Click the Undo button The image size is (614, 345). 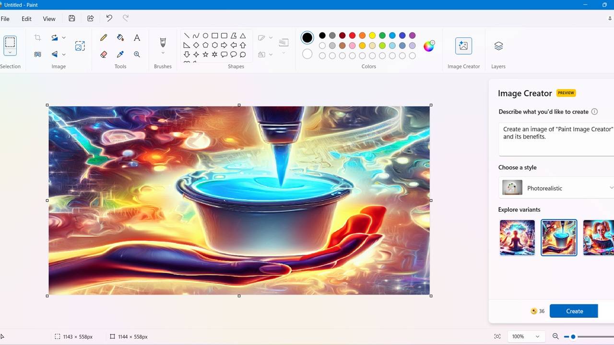pyautogui.click(x=109, y=18)
